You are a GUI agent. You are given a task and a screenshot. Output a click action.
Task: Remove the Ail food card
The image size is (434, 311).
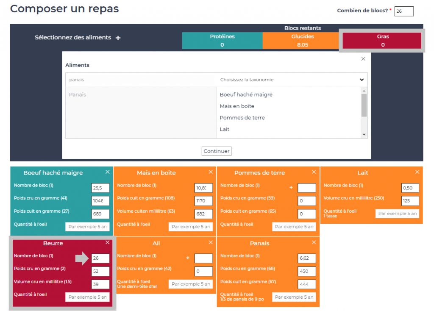coord(211,242)
